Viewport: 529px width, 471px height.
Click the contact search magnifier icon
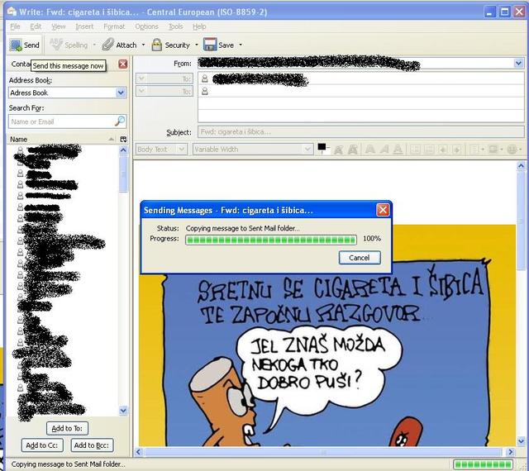(x=120, y=121)
